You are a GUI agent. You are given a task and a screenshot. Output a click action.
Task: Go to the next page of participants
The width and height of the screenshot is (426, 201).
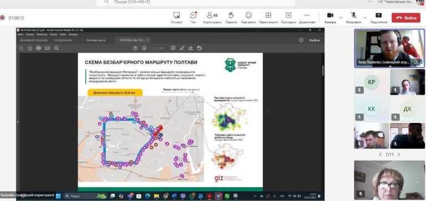point(399,154)
